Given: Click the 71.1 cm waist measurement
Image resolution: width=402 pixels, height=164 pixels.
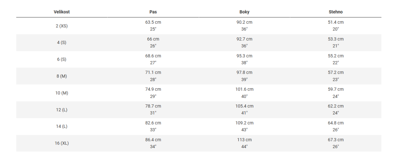Looking at the screenshot, I should point(153,73).
